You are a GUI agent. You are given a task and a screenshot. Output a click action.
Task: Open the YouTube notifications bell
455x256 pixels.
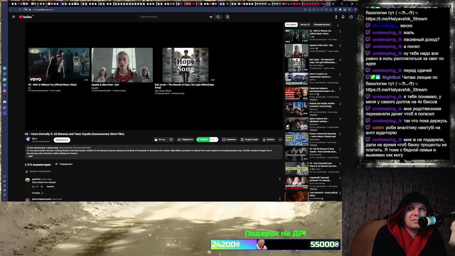pos(343,17)
